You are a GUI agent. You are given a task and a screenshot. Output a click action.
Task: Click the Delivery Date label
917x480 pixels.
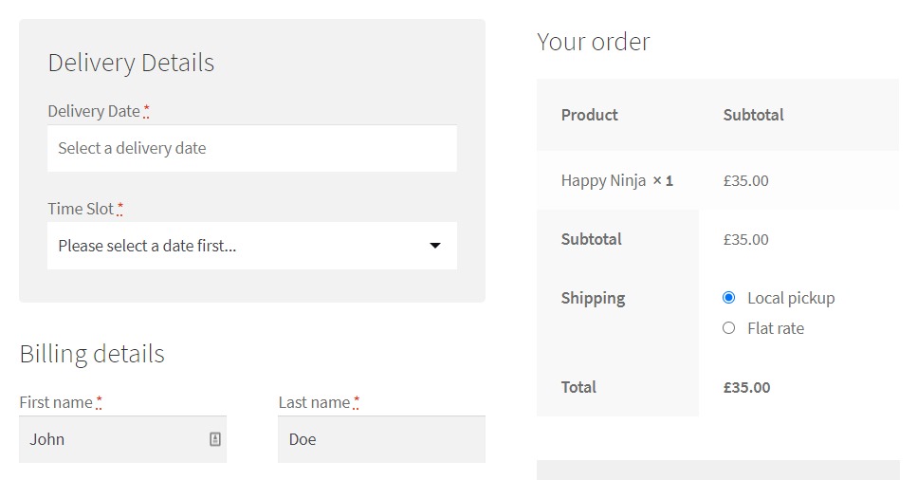[94, 111]
